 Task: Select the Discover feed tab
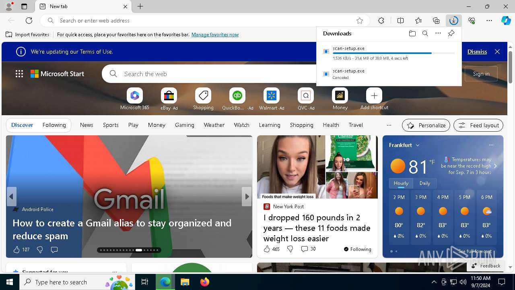(x=22, y=125)
